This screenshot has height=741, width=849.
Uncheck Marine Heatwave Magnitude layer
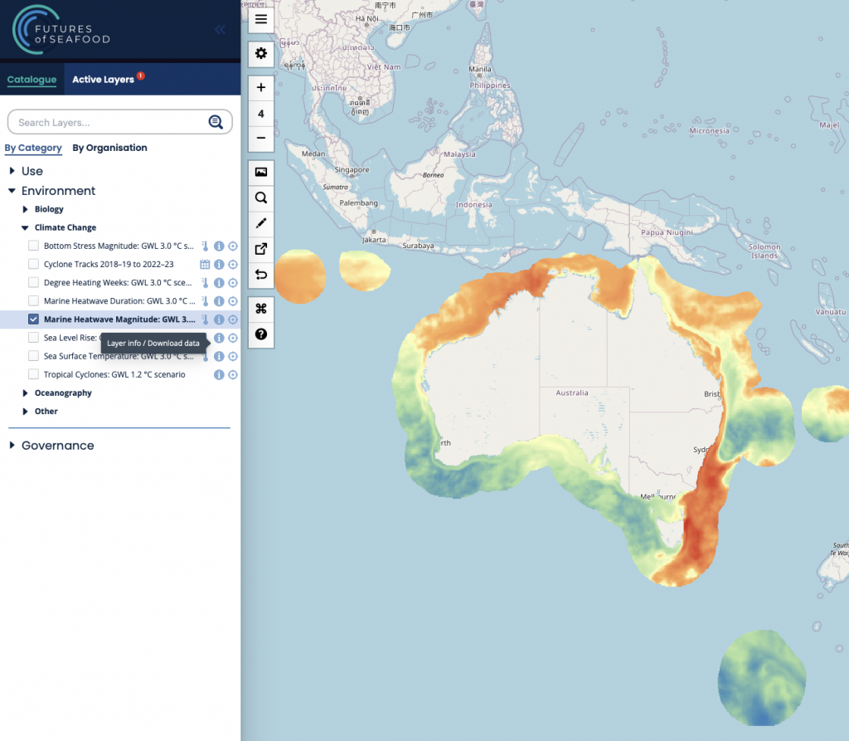(x=33, y=319)
